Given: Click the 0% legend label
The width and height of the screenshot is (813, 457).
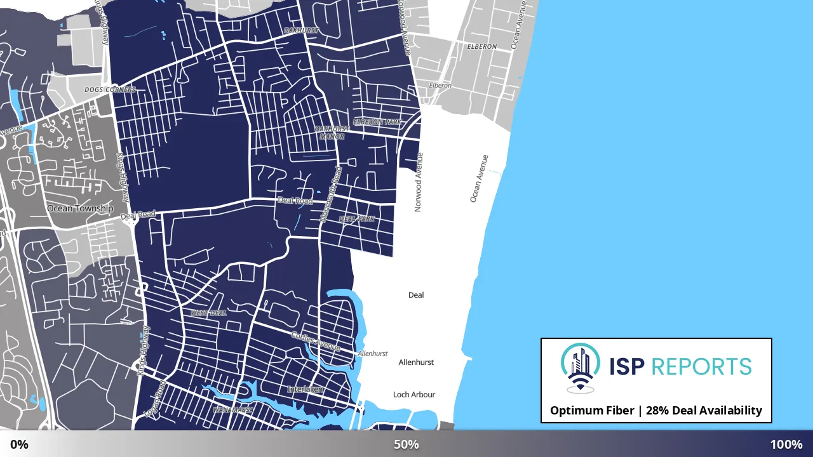Looking at the screenshot, I should pyautogui.click(x=19, y=444).
